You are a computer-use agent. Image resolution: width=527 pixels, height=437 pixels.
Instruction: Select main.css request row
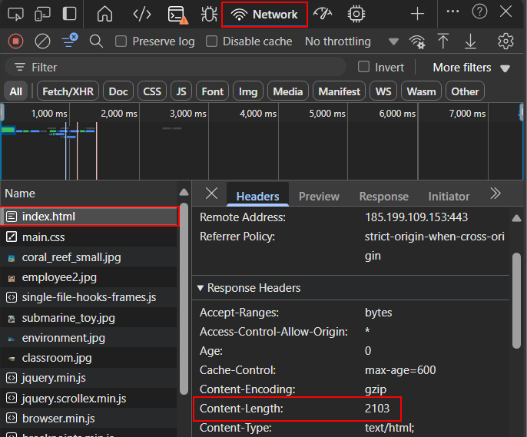point(89,237)
